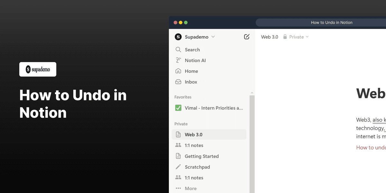Viewport: 386px width, 193px height.
Task: Select the document icon for Web 3.0
Action: click(x=178, y=134)
